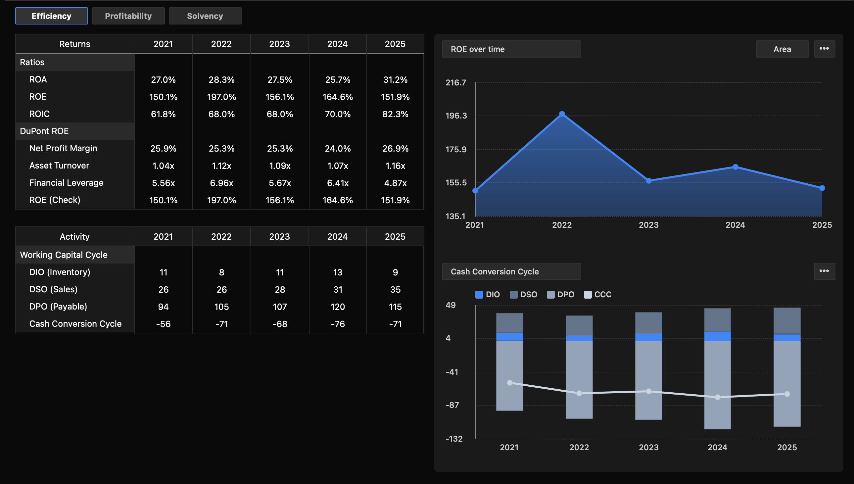Click the 2024 stacked bar in CCC chart
This screenshot has height=484, width=854.
[718, 366]
